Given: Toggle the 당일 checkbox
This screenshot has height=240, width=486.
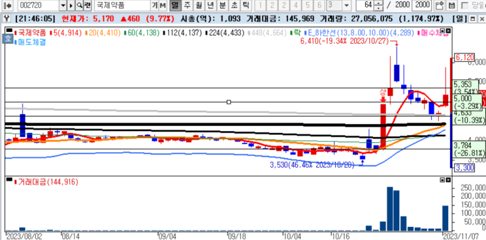Looking at the screenshot, I should coord(465,5).
